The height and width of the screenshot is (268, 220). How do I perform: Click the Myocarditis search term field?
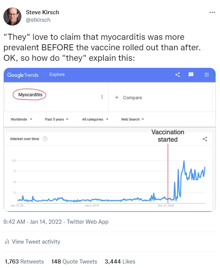pyautogui.click(x=56, y=97)
